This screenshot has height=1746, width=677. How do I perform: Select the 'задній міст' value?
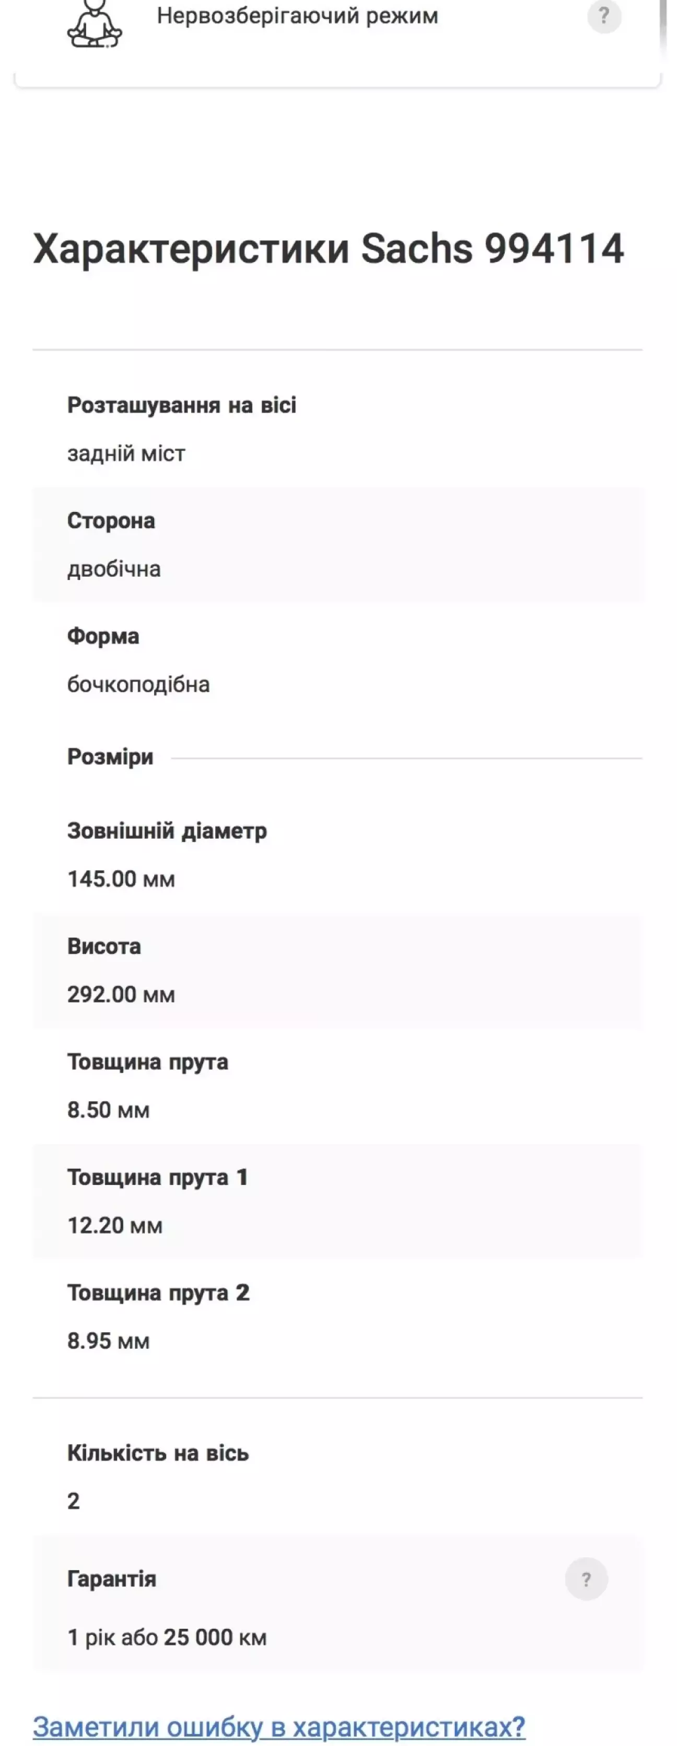point(126,453)
